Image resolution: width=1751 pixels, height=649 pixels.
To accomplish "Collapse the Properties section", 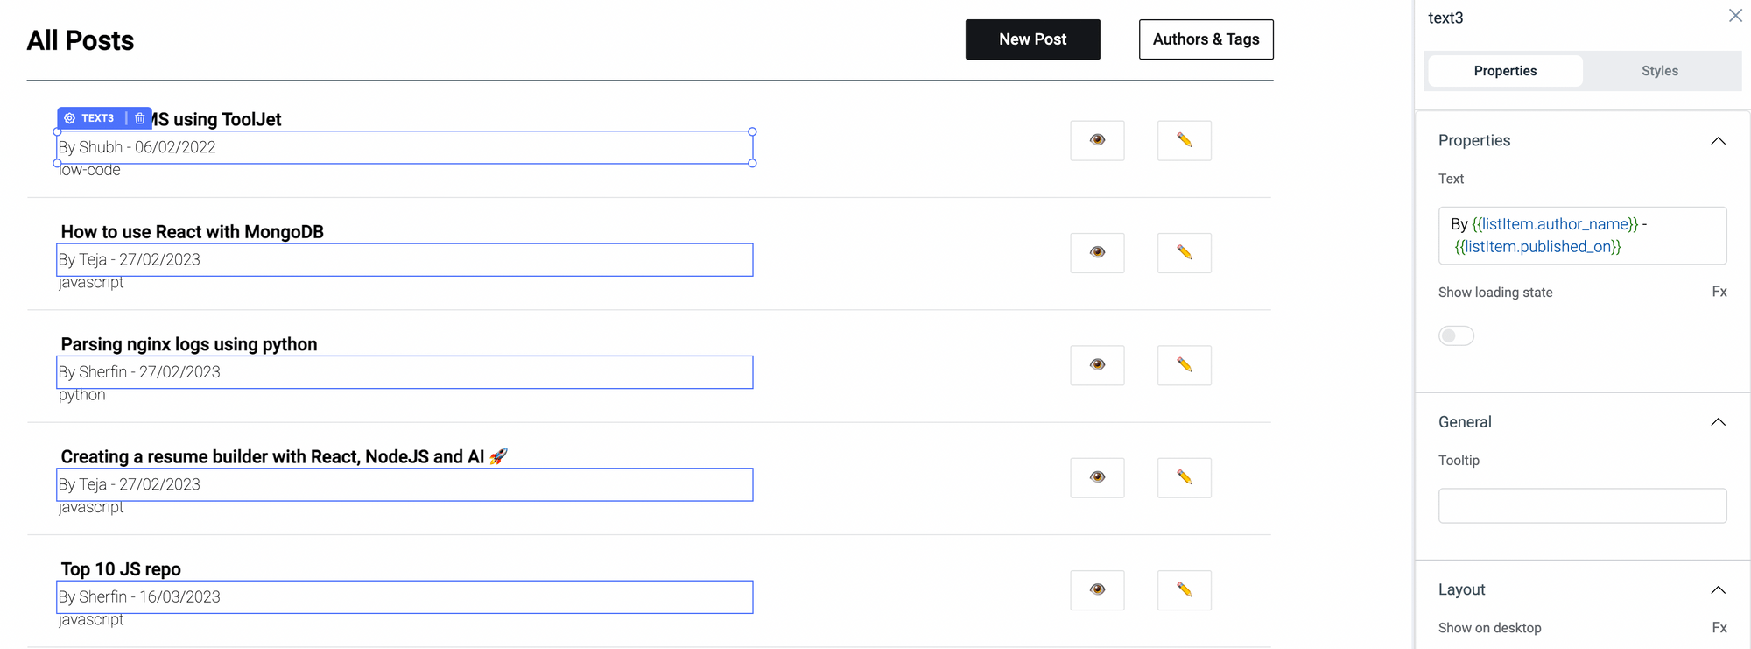I will [1718, 141].
